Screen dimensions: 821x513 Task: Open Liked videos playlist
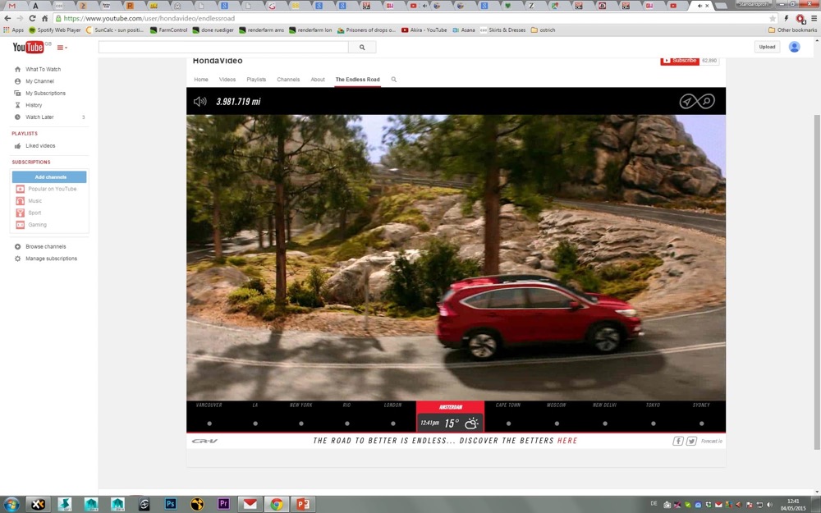pos(40,146)
